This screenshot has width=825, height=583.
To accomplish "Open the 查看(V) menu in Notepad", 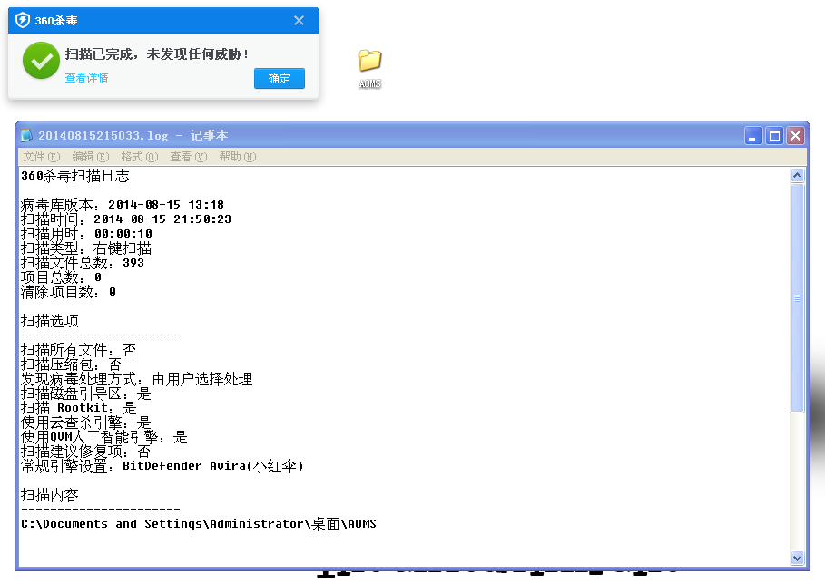I will (x=189, y=157).
